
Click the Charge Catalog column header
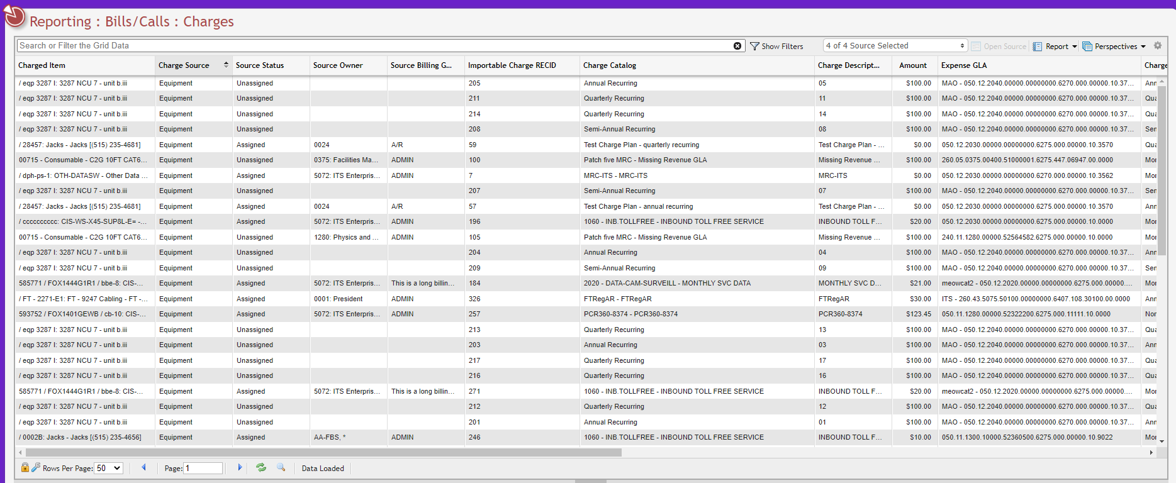tap(609, 65)
